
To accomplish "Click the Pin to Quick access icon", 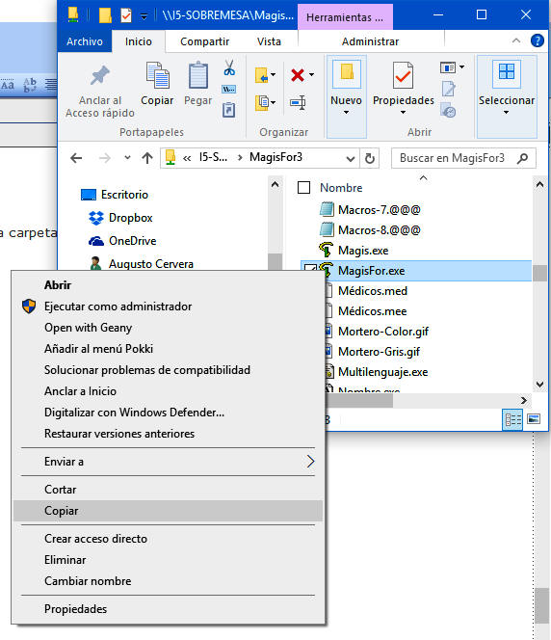I will click(100, 75).
